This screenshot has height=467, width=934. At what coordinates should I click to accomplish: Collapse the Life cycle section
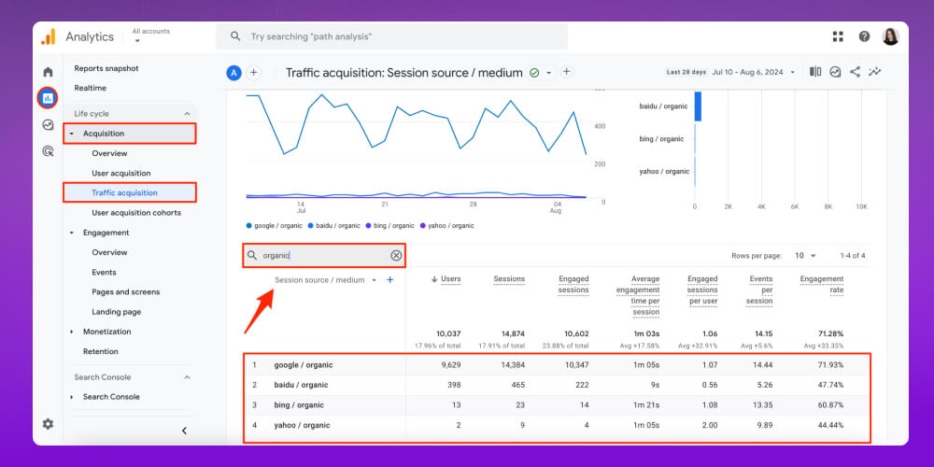(187, 114)
